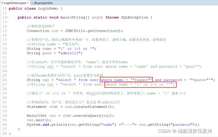Click line number 10 in the gutter
The height and width of the screenshot is (137, 218).
5,8
